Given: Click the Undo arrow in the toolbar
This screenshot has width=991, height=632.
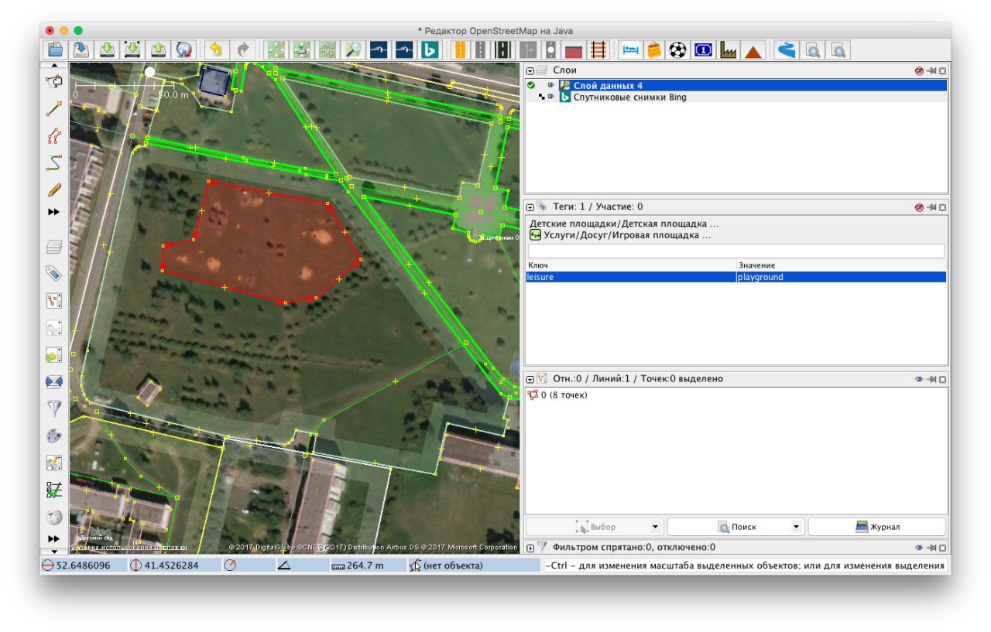Looking at the screenshot, I should pos(216,50).
